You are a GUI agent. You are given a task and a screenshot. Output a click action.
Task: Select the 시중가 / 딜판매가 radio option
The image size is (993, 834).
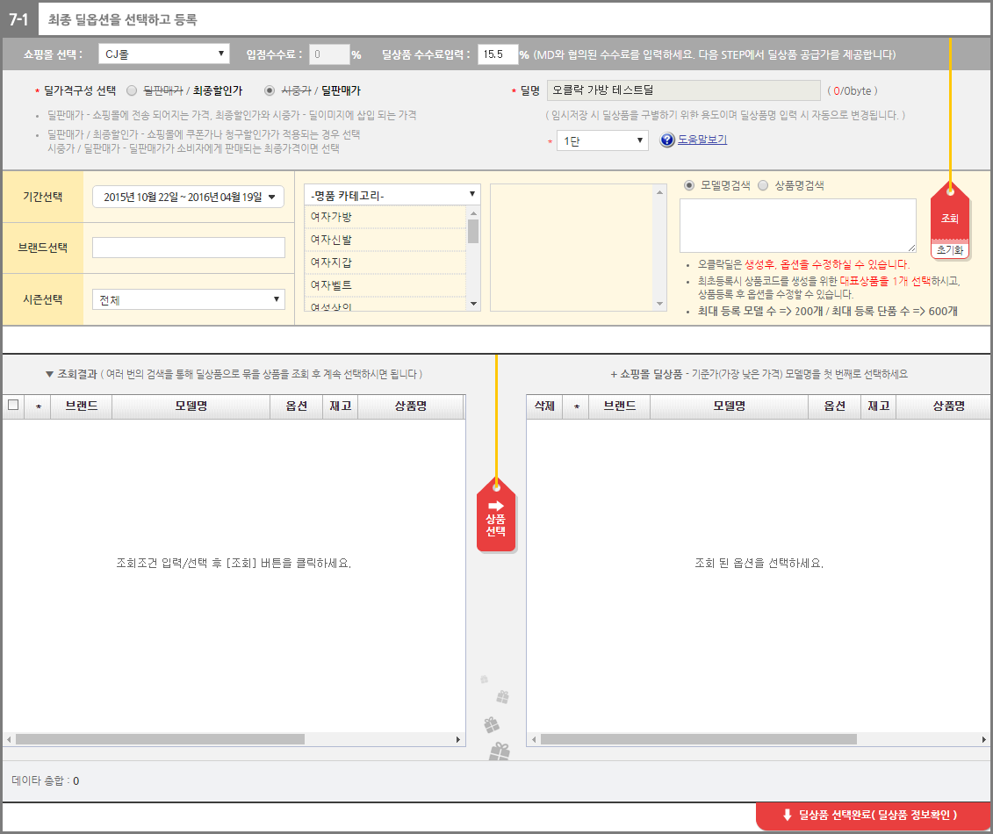270,90
